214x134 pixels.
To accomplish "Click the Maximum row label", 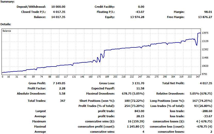I will (x=39, y=121).
